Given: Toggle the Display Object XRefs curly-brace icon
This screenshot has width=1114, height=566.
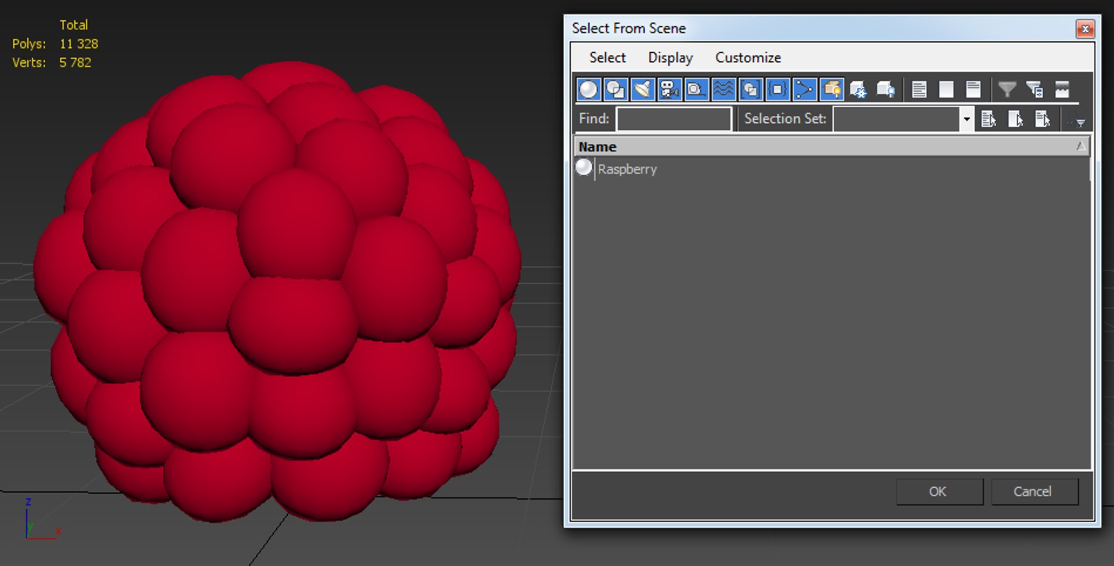Looking at the screenshot, I should pyautogui.click(x=777, y=89).
